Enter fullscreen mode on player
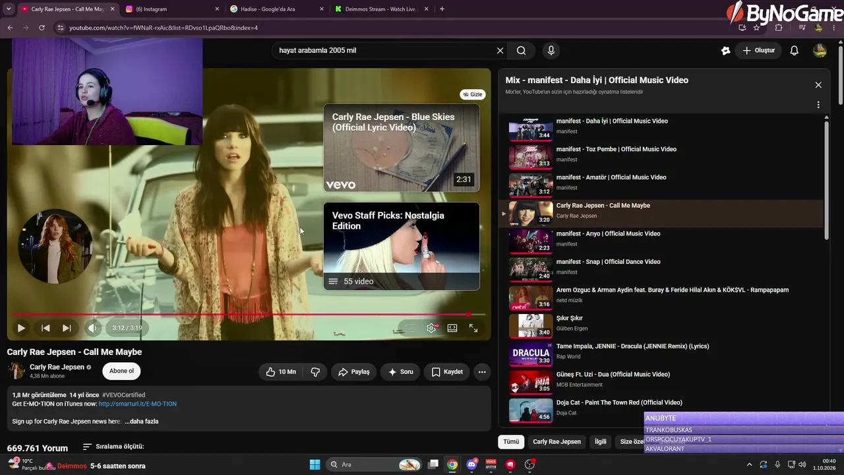This screenshot has height=475, width=844. (x=473, y=328)
